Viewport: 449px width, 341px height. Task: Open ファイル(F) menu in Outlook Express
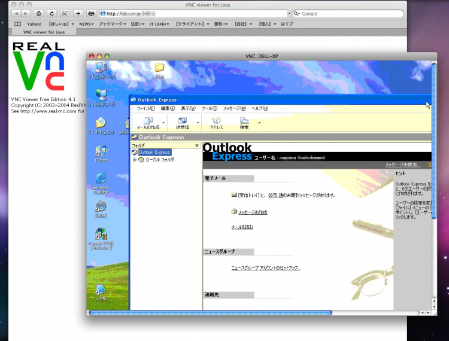pos(145,108)
